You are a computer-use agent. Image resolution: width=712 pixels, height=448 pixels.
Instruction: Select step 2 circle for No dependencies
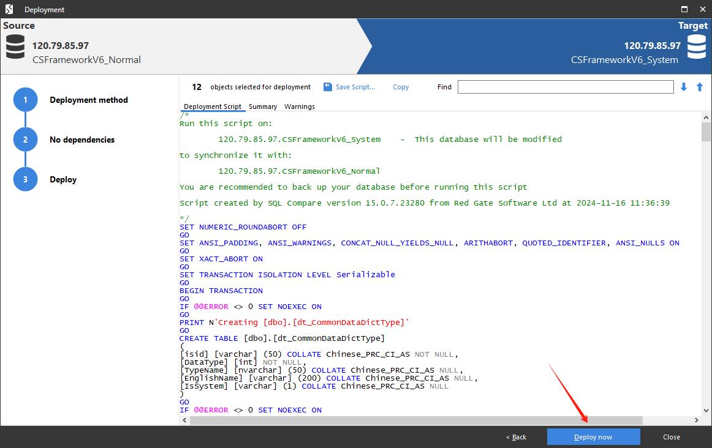25,140
